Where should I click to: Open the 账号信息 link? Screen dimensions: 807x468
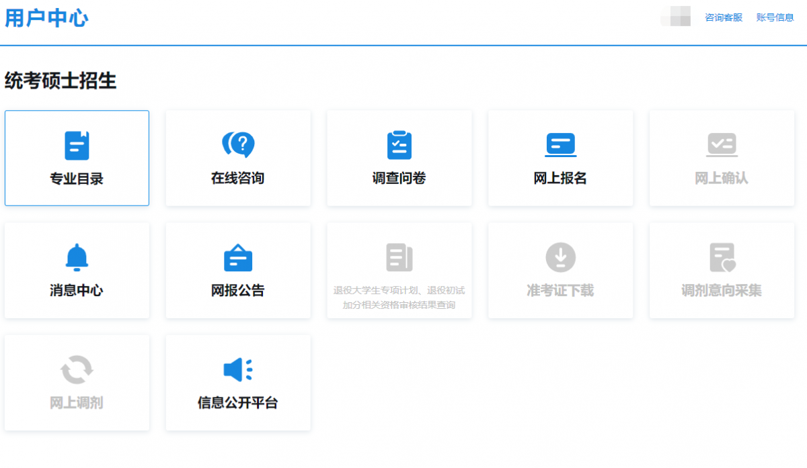click(775, 17)
